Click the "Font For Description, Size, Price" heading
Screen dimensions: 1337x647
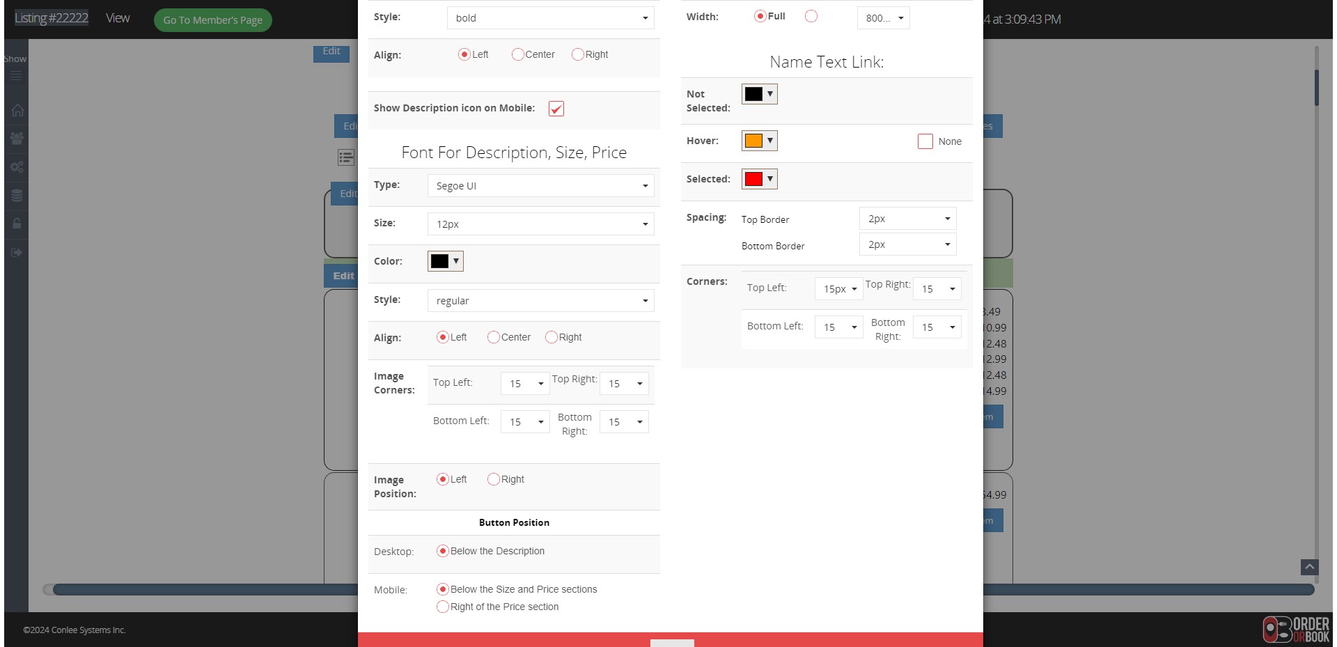click(x=514, y=153)
